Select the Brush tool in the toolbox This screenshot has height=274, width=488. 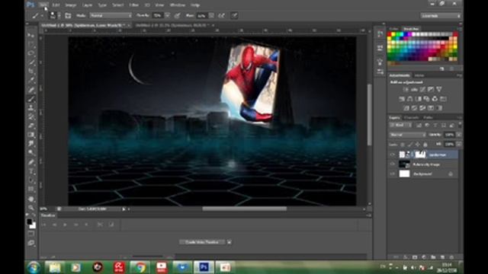[x=31, y=99]
